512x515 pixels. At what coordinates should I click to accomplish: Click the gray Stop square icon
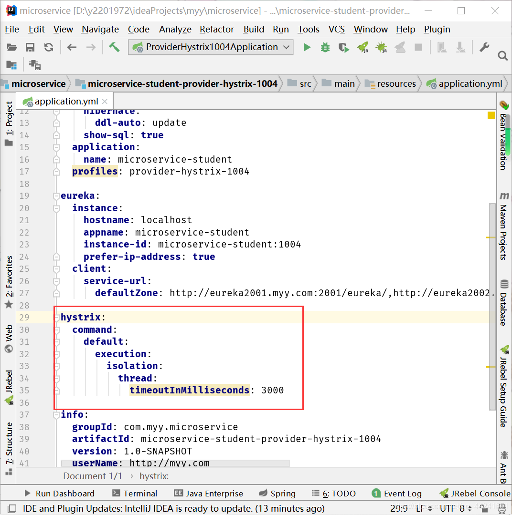(418, 47)
